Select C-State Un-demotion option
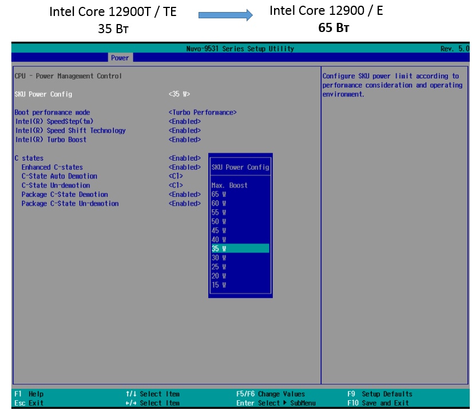The width and height of the screenshot is (472, 410). (55, 185)
